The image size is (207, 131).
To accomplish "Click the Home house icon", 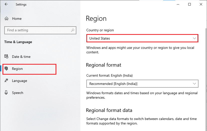I will (7, 19).
